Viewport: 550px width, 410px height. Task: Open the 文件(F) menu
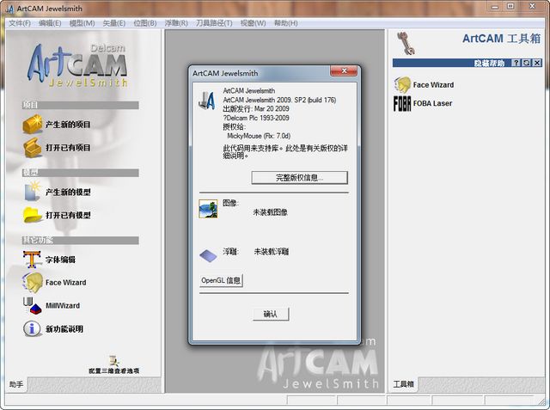(20, 23)
